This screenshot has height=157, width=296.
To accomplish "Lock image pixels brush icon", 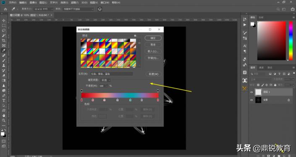I will (x=262, y=85).
